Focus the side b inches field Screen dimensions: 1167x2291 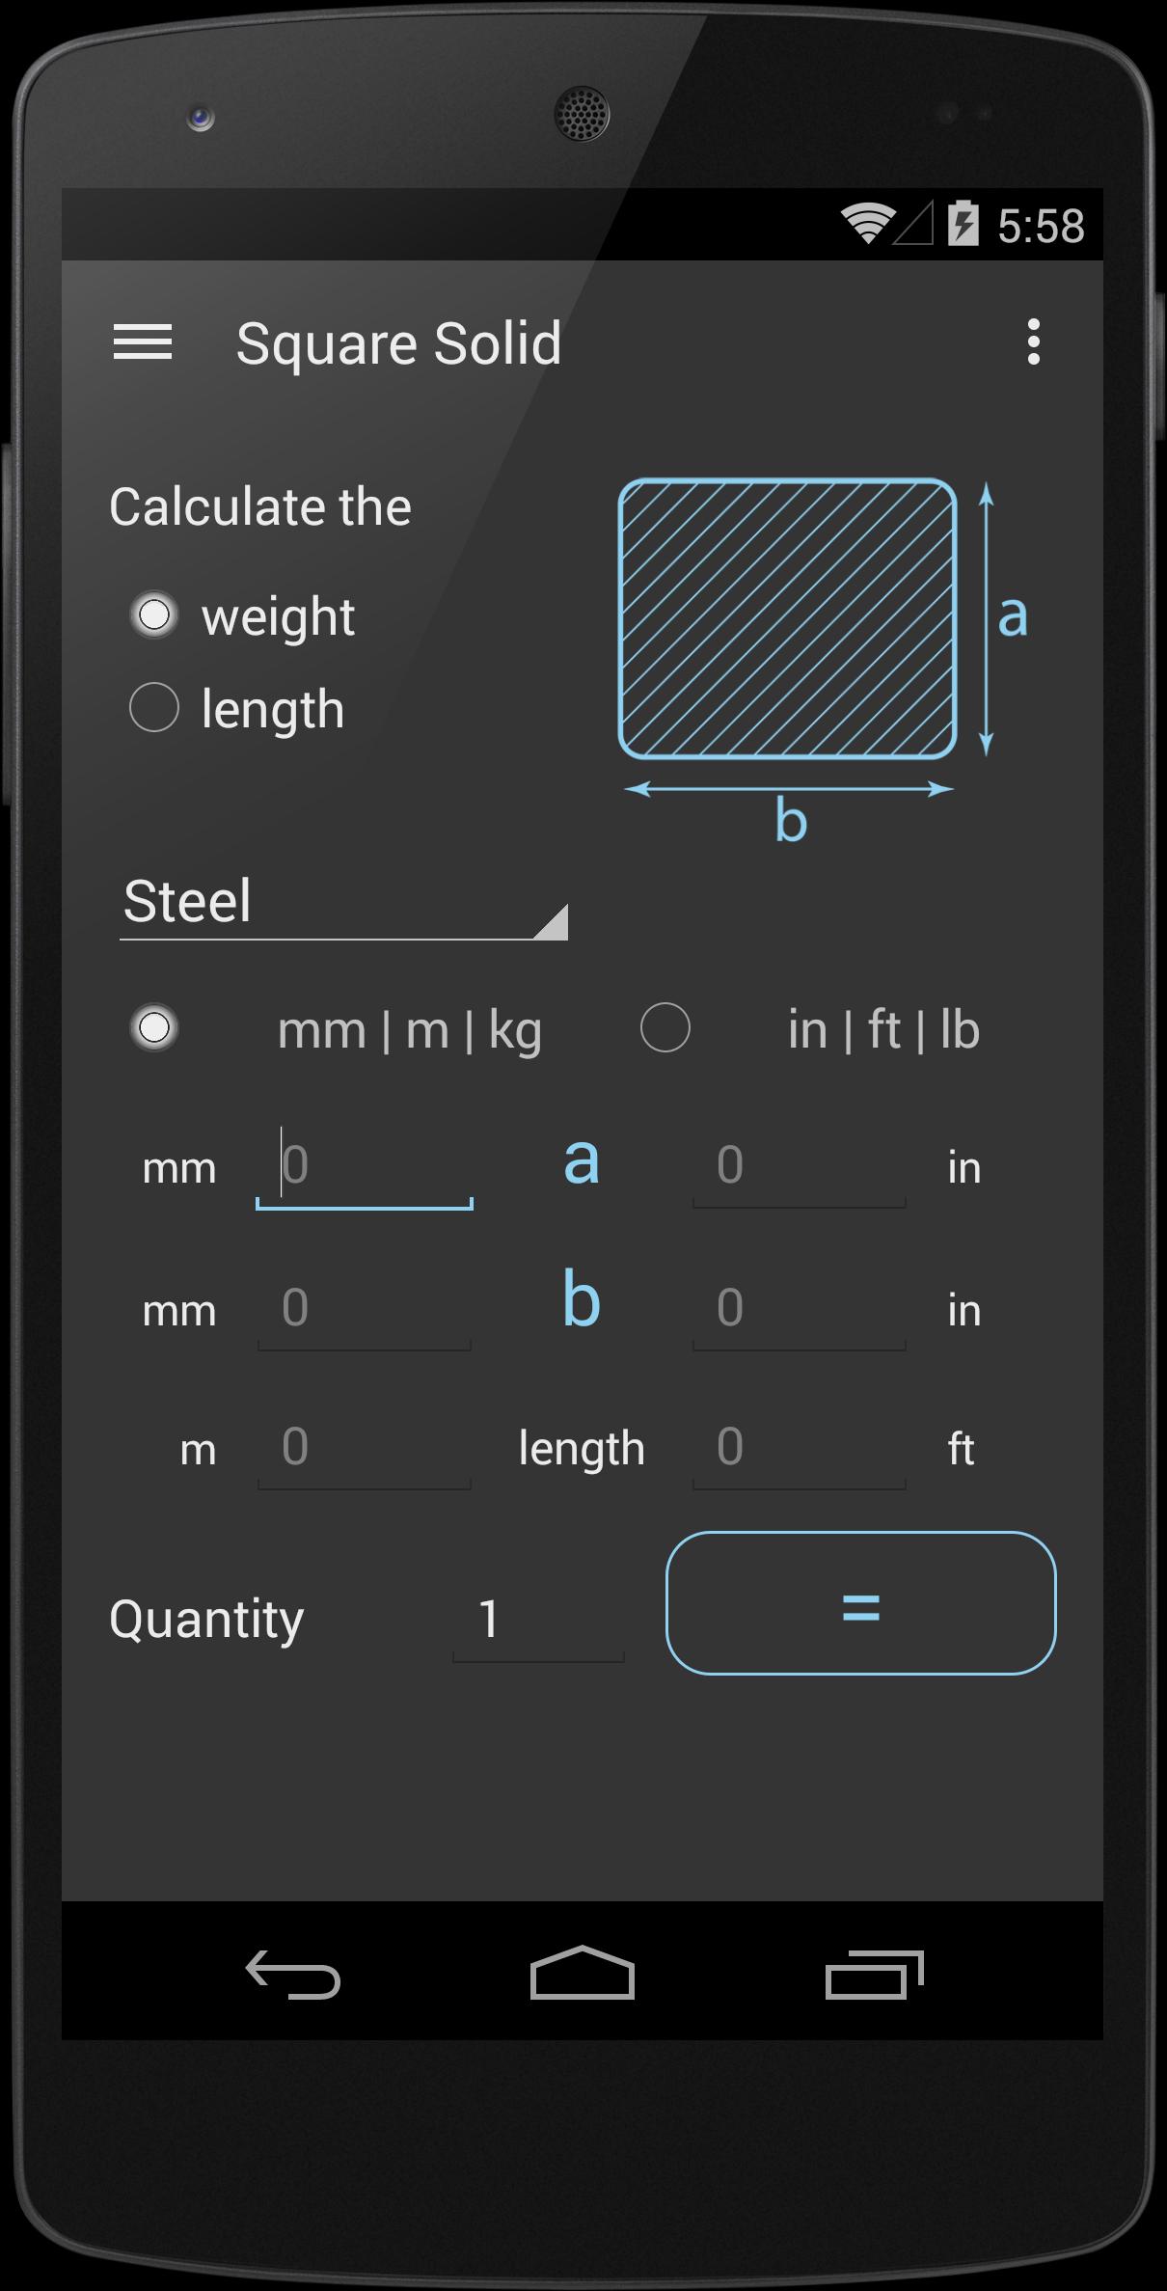coord(799,1309)
